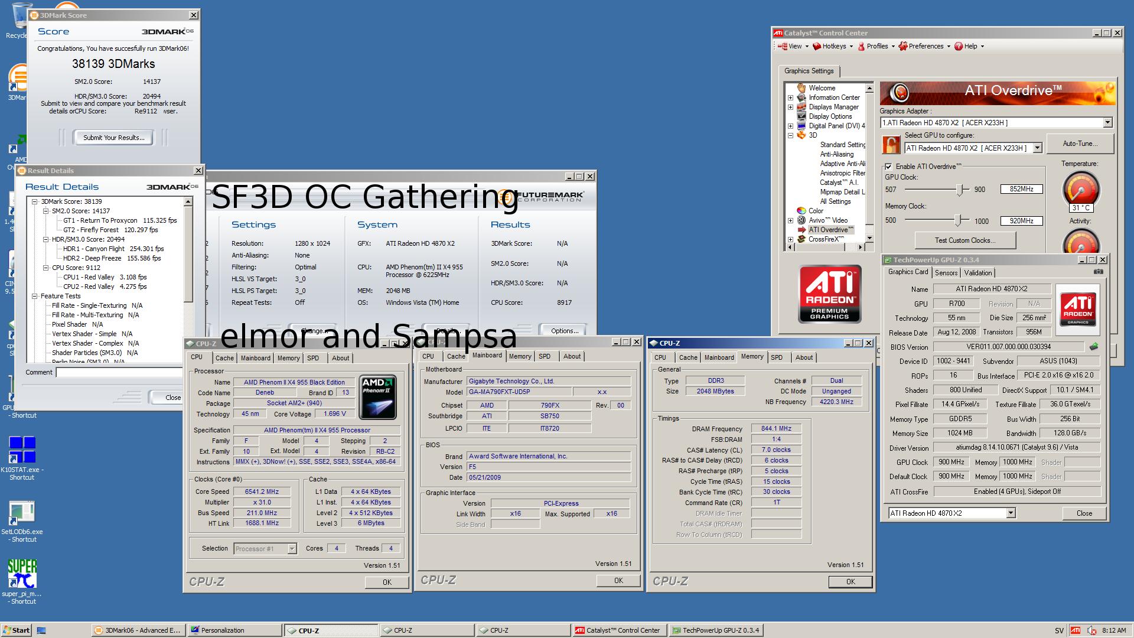Click the Close button in GPU-Z
Image resolution: width=1134 pixels, height=638 pixels.
click(x=1084, y=513)
